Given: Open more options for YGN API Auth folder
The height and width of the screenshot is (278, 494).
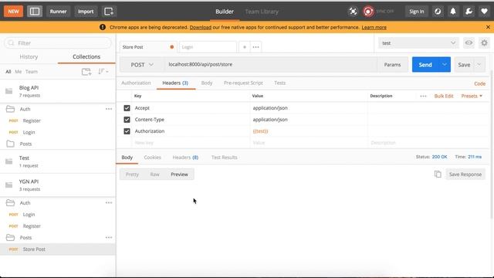Looking at the screenshot, I should click(x=109, y=203).
